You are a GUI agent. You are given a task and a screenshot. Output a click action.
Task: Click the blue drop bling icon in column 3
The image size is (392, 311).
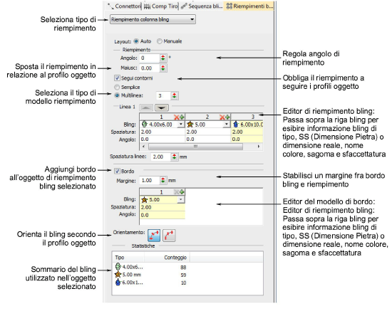[x=235, y=124]
